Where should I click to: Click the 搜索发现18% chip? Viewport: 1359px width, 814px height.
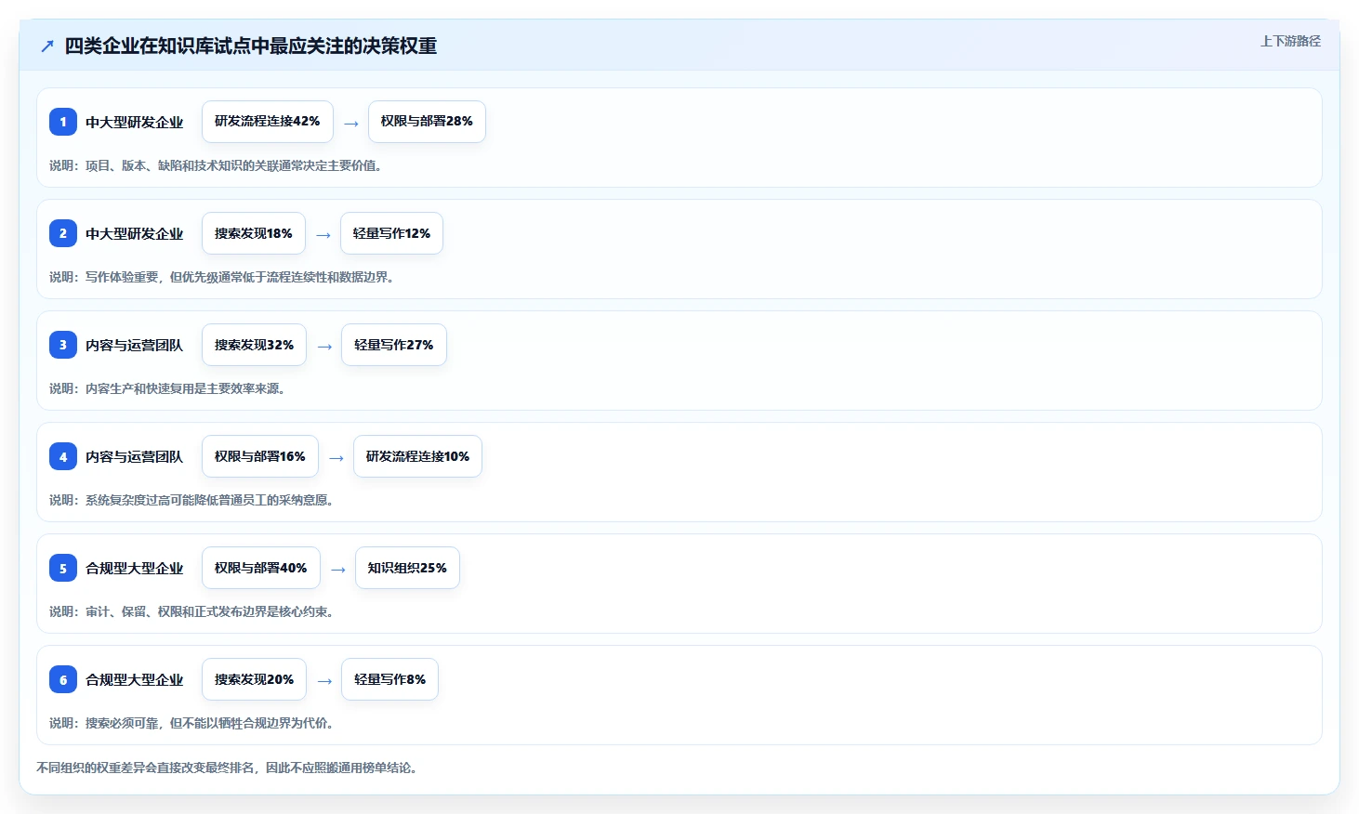(x=254, y=233)
